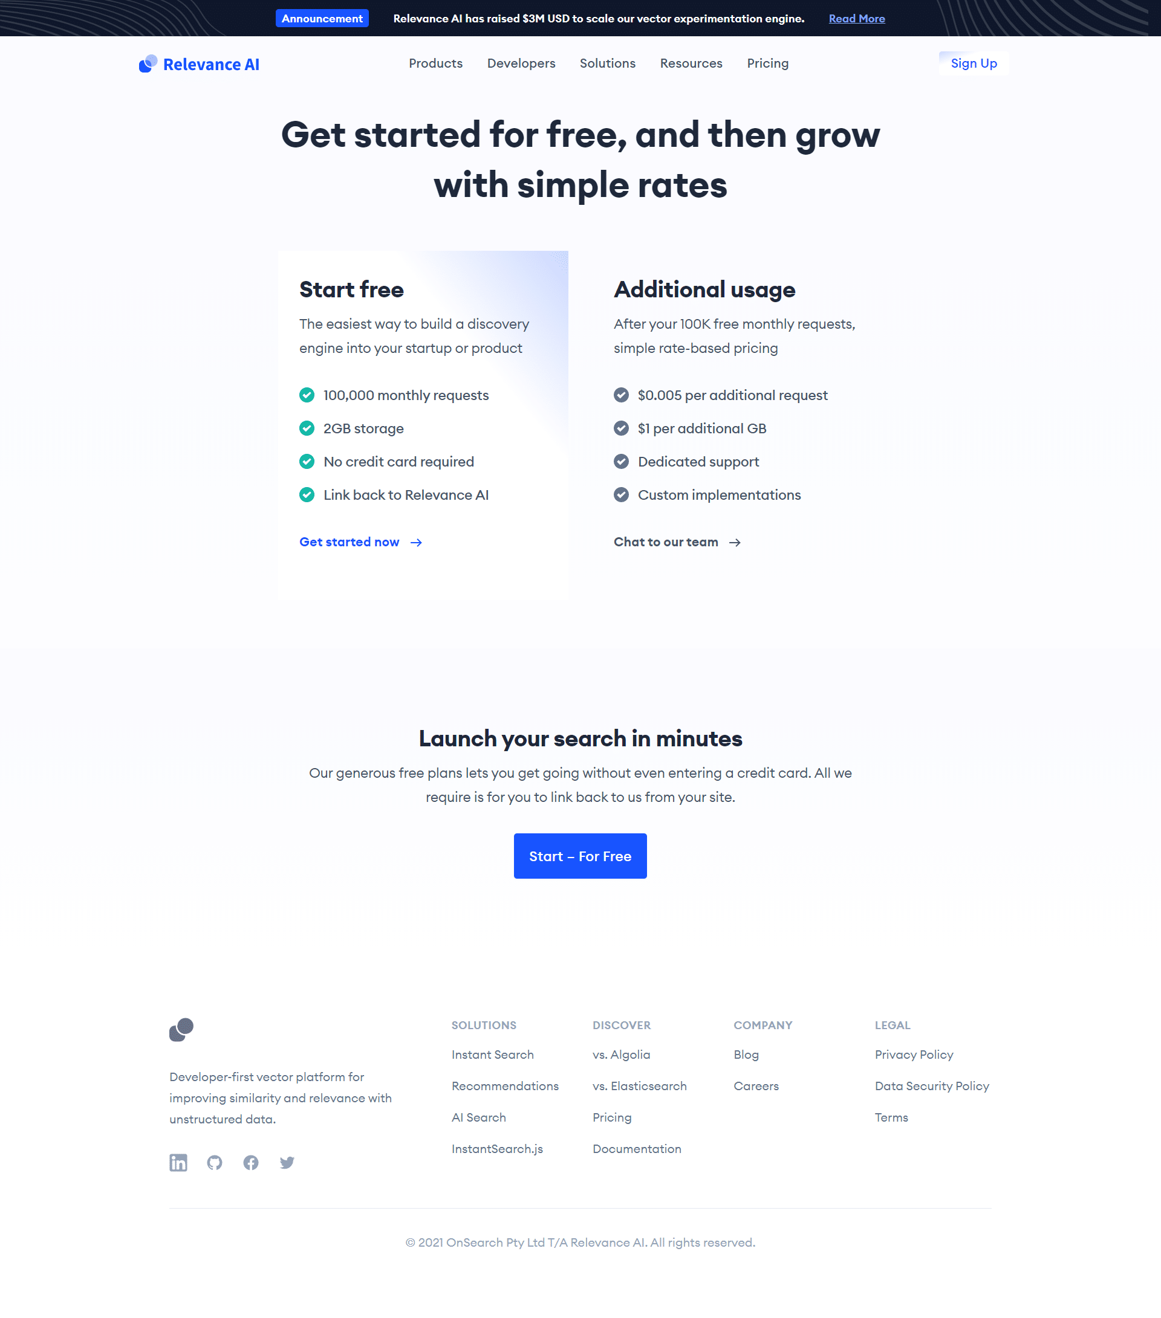Viewport: 1161px width, 1318px height.
Task: Expand the Resources navigation dropdown
Action: pos(691,63)
